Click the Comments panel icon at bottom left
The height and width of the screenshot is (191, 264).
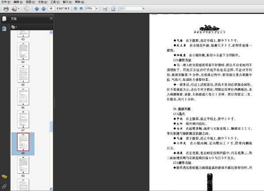[x=4, y=176]
